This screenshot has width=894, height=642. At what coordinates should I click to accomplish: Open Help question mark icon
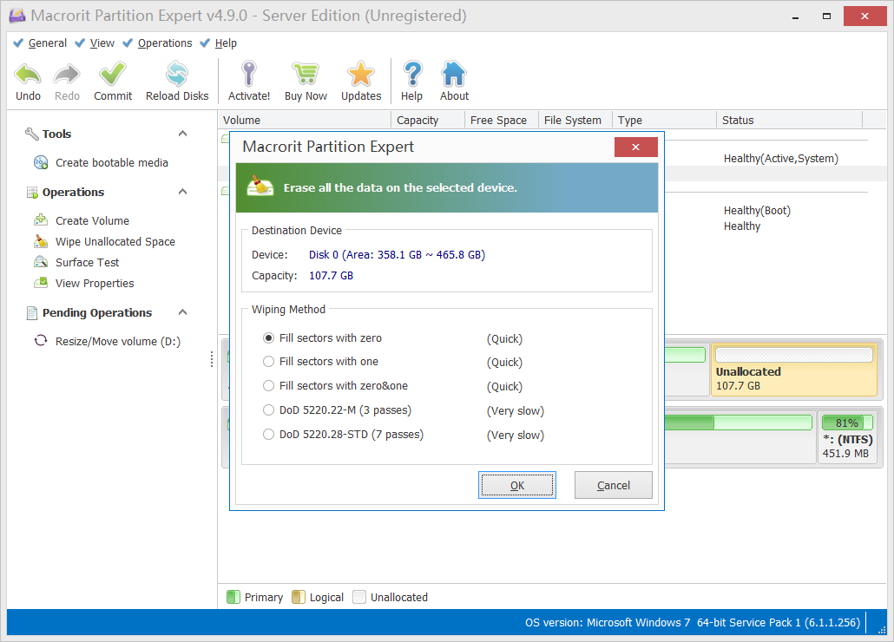click(x=412, y=74)
